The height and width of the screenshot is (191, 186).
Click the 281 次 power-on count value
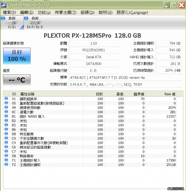[169, 64]
